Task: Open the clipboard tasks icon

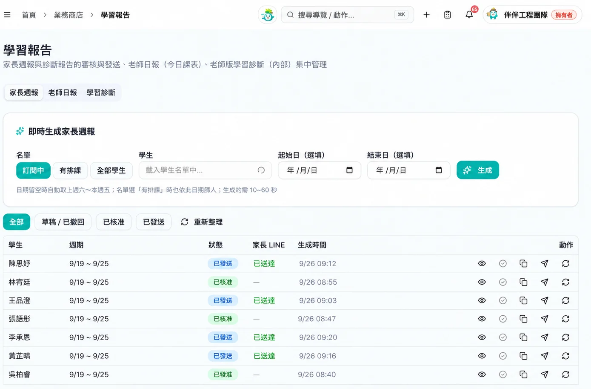Action: (447, 15)
